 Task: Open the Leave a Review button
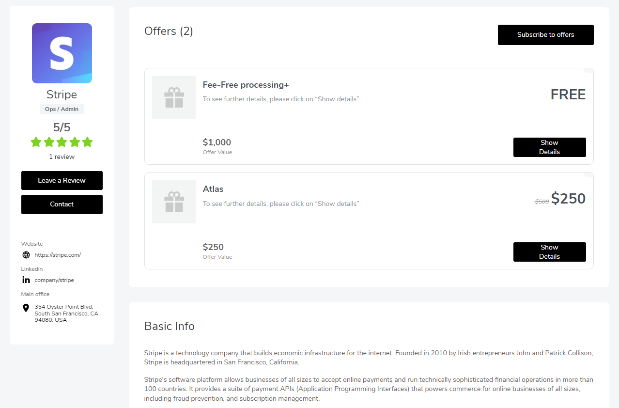[62, 180]
